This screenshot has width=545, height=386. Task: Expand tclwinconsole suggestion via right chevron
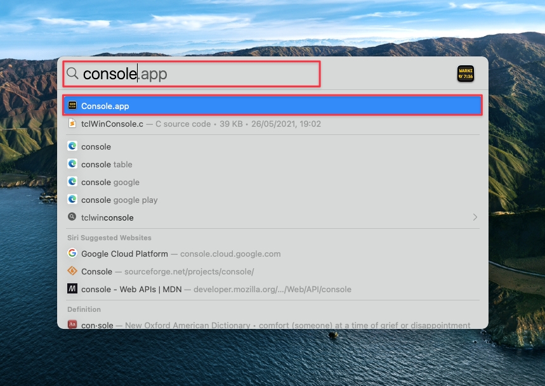click(x=475, y=217)
